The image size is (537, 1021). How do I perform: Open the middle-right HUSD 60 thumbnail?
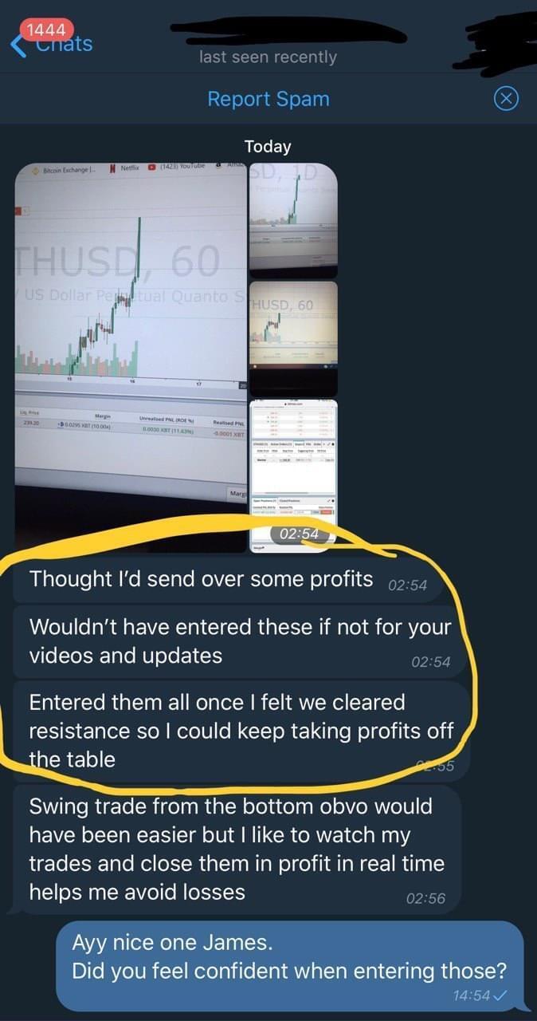pyautogui.click(x=293, y=338)
